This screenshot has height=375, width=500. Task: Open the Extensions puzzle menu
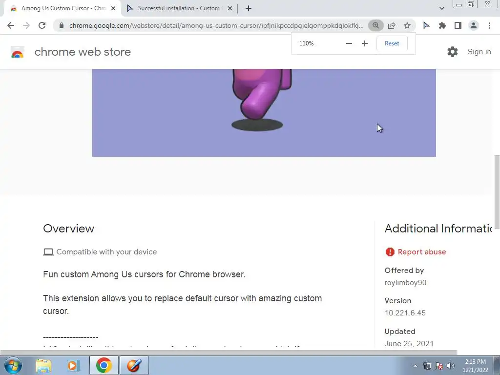442,25
